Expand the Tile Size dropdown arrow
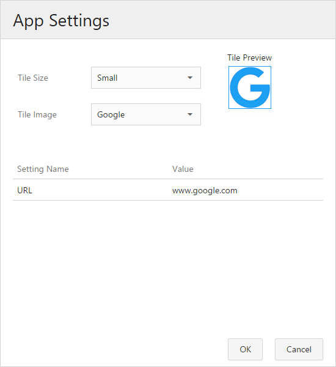Viewport: 336px width, 367px height. click(x=190, y=78)
